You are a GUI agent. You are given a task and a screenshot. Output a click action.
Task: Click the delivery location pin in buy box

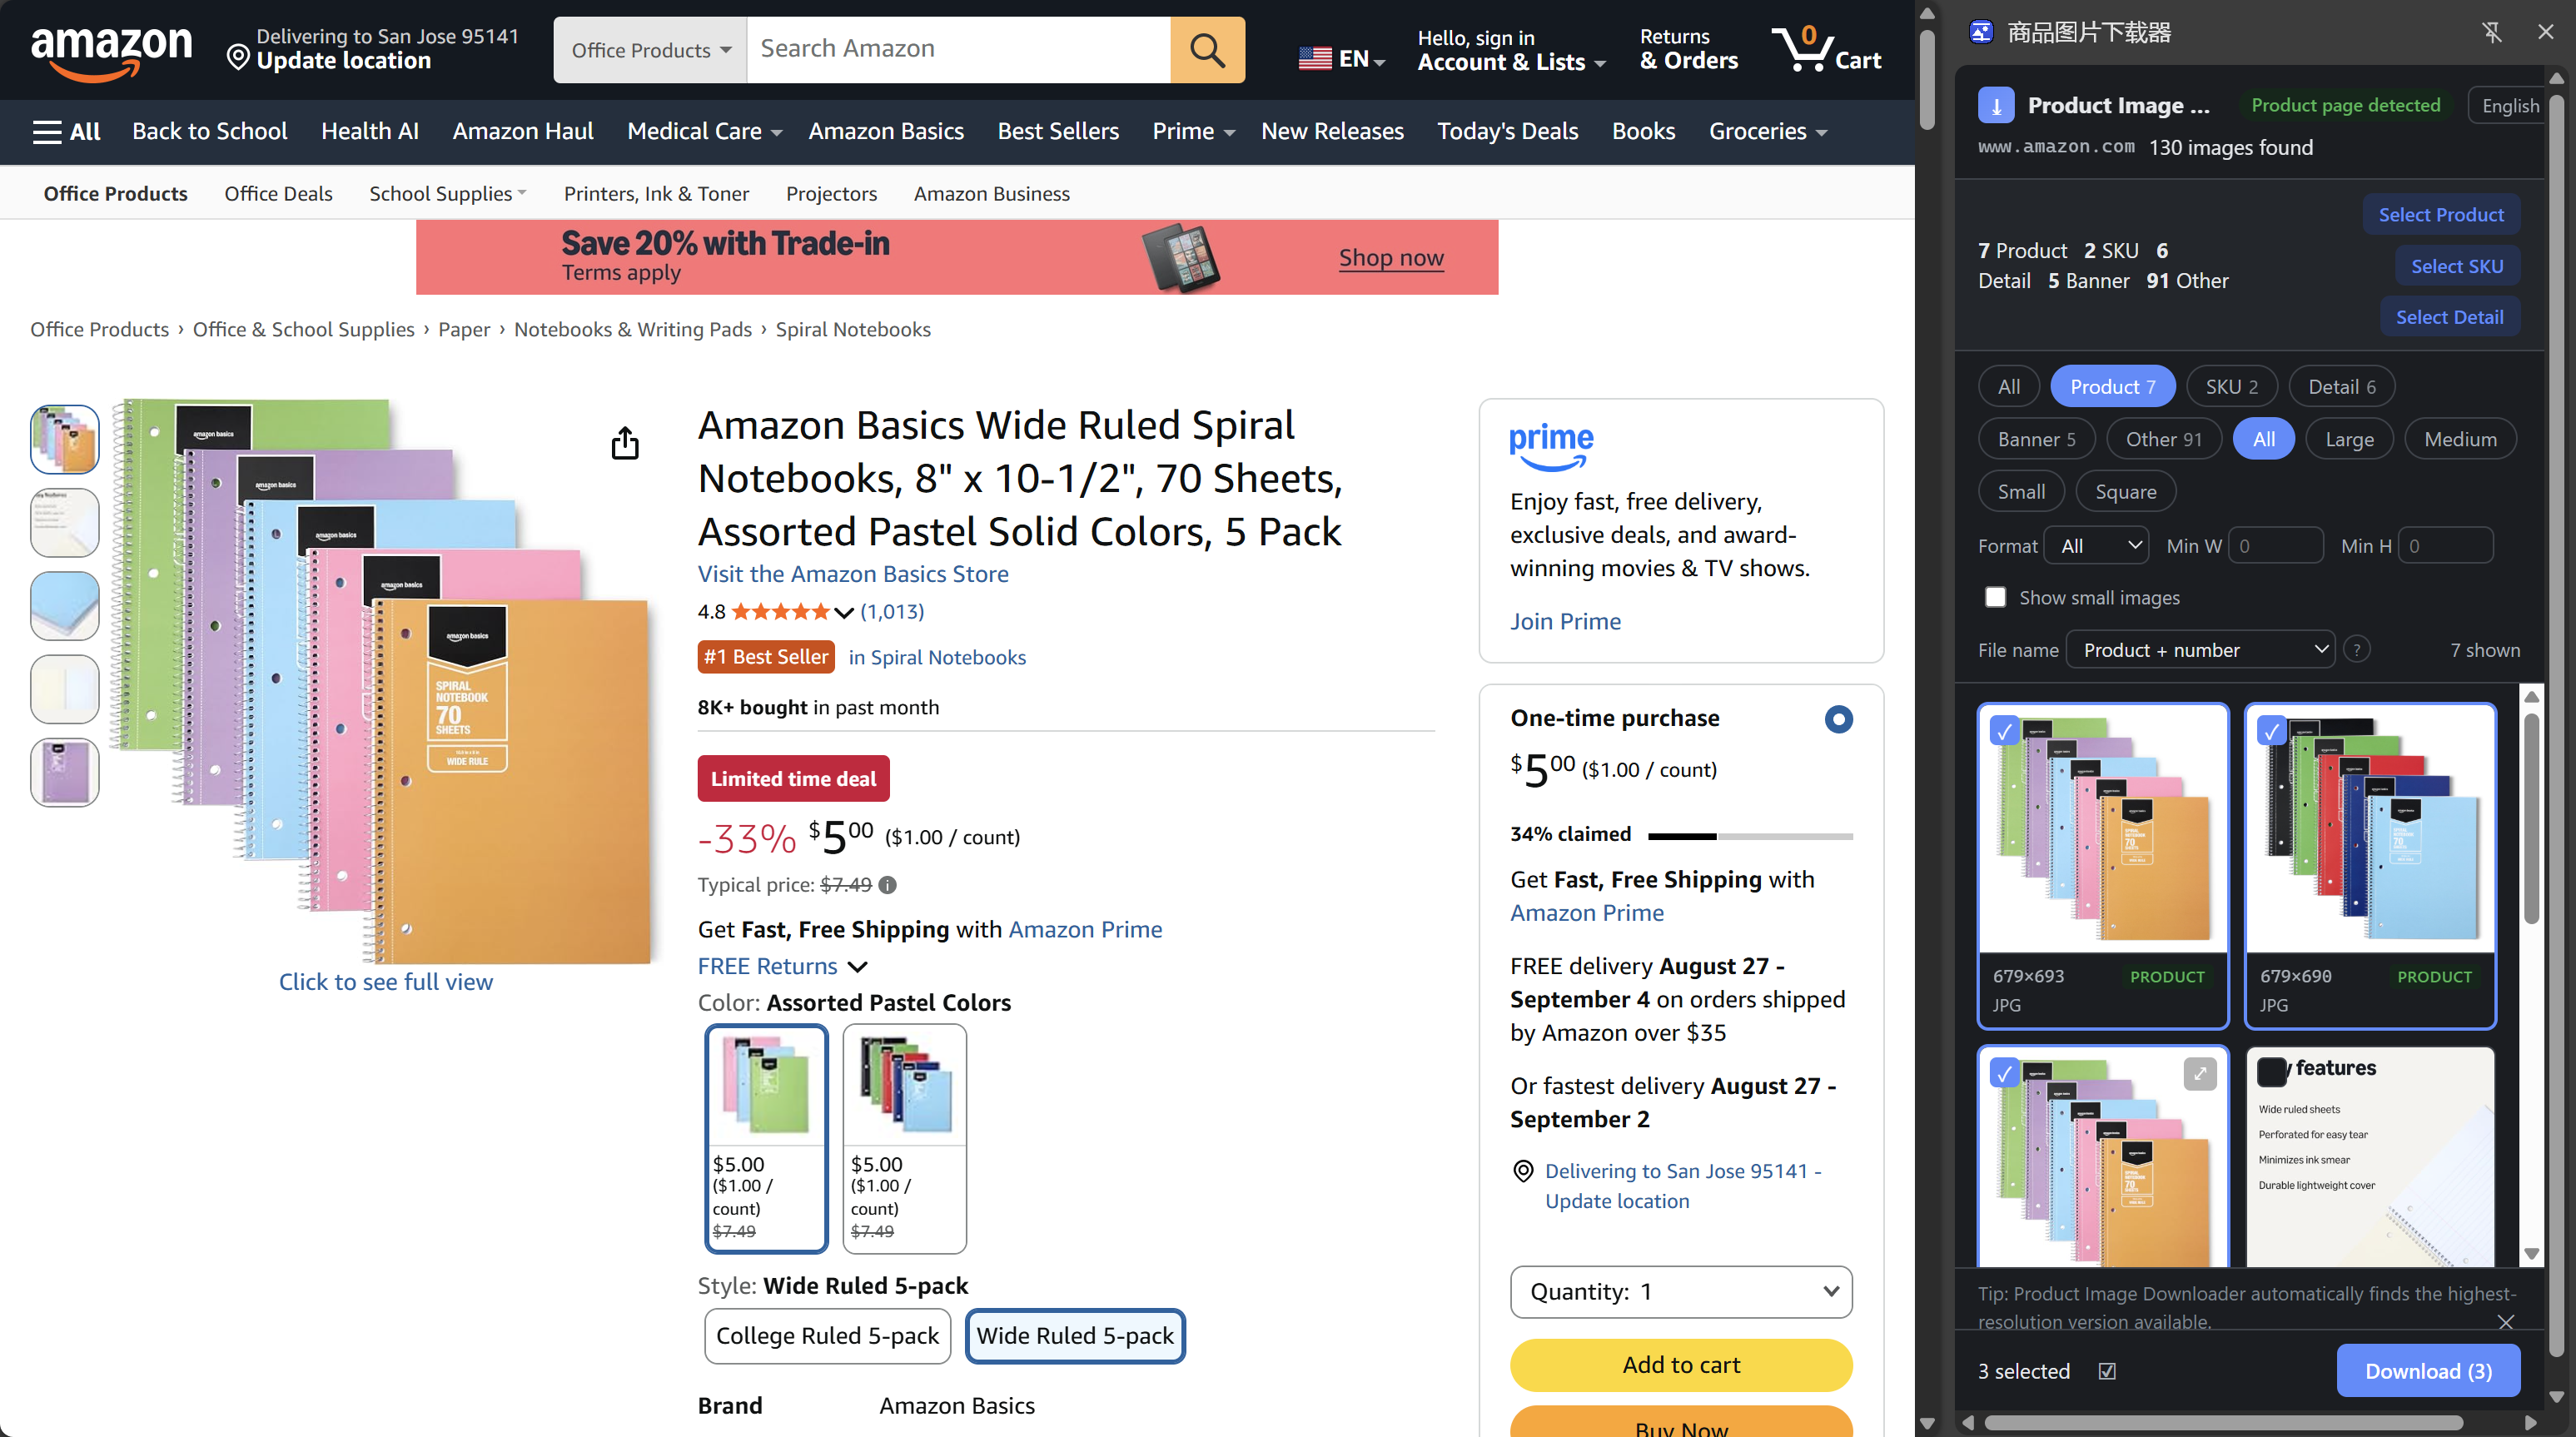click(x=1522, y=1171)
